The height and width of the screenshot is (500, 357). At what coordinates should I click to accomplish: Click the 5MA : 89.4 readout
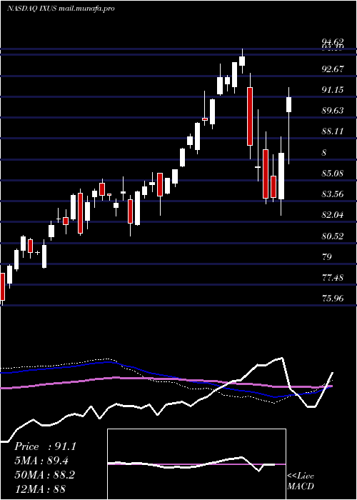click(x=41, y=461)
